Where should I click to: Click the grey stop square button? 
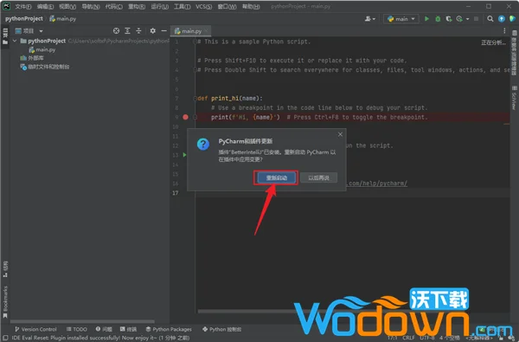pos(476,19)
